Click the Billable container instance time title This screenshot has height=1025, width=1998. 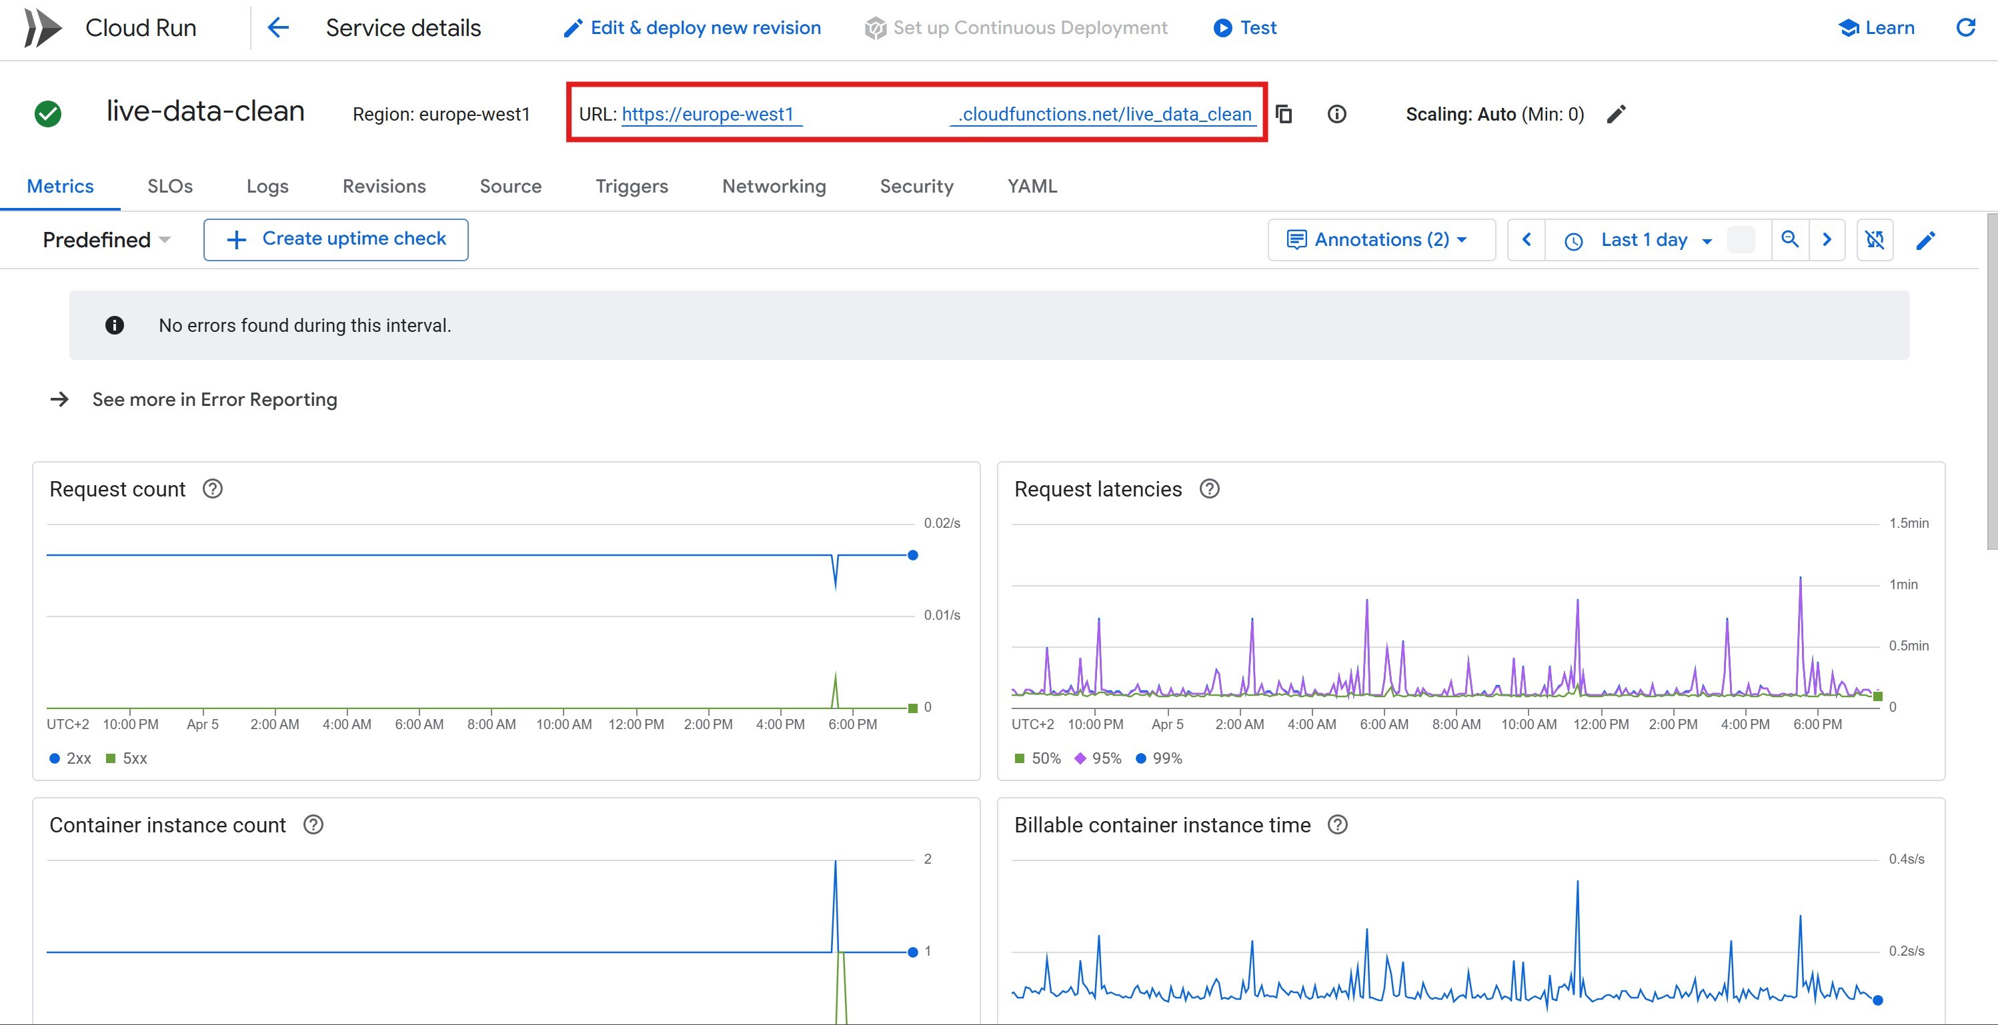1162,825
